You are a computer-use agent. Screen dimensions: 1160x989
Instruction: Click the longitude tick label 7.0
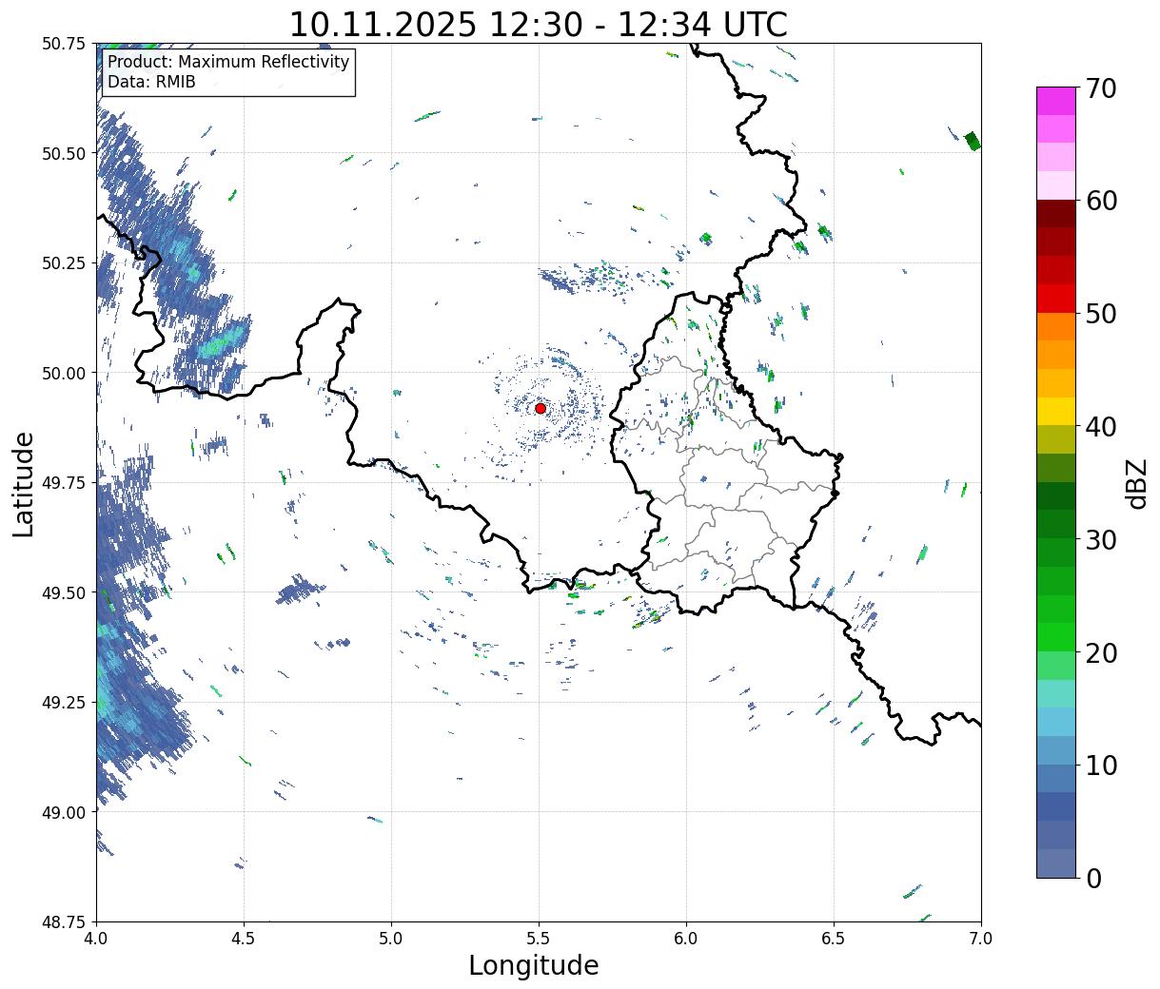981,939
